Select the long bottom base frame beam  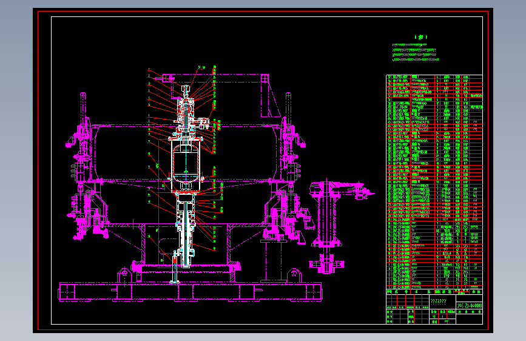(191, 291)
